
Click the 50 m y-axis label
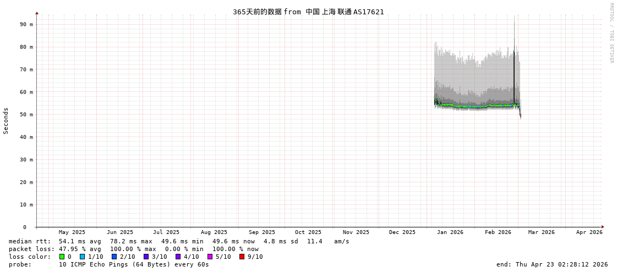click(x=26, y=115)
